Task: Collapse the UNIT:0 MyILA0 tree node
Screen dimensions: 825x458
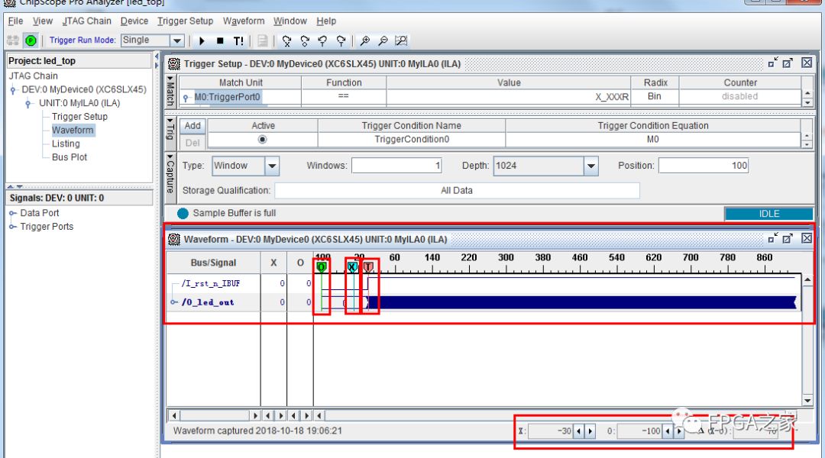Action: 29,103
